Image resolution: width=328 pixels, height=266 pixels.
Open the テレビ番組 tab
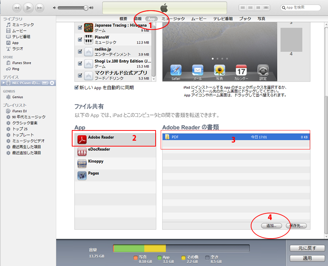coord(223,19)
